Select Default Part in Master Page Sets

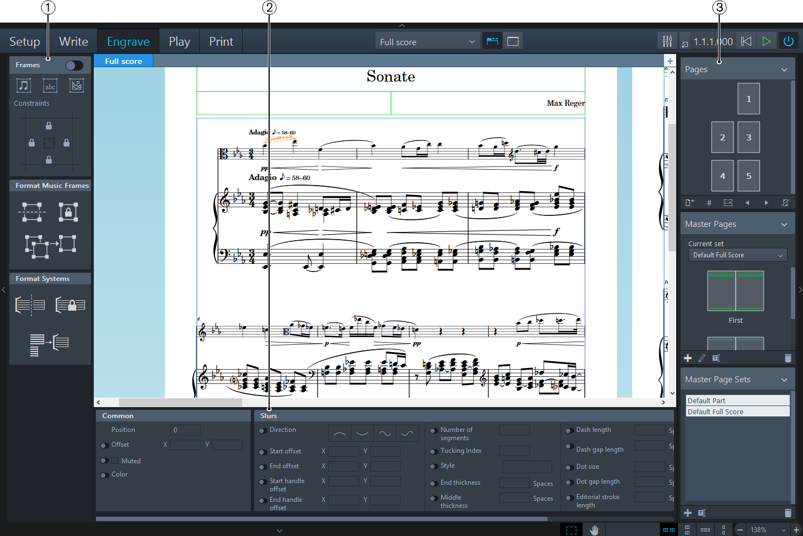coord(738,400)
